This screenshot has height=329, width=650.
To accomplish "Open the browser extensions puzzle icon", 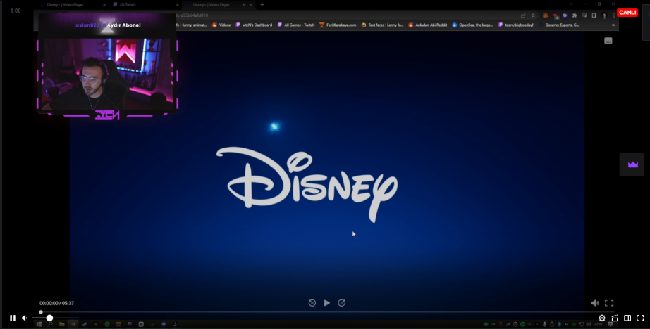I will (575, 15).
